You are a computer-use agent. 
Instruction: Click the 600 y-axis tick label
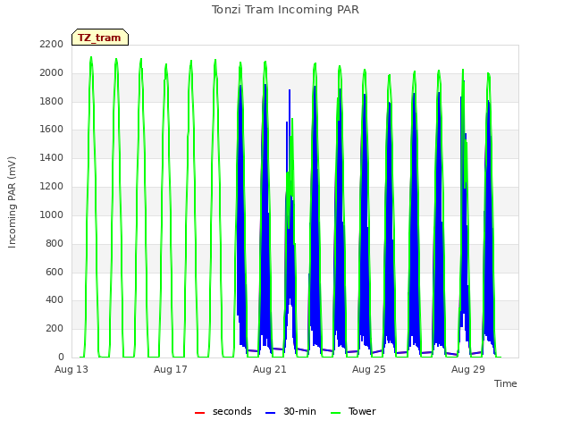[55, 272]
